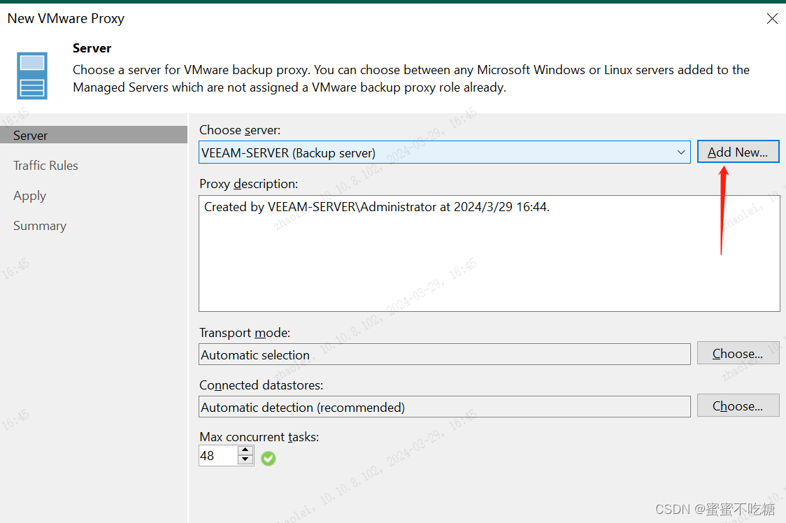Click the 'Choose server:' label
The width and height of the screenshot is (786, 523).
tap(240, 130)
